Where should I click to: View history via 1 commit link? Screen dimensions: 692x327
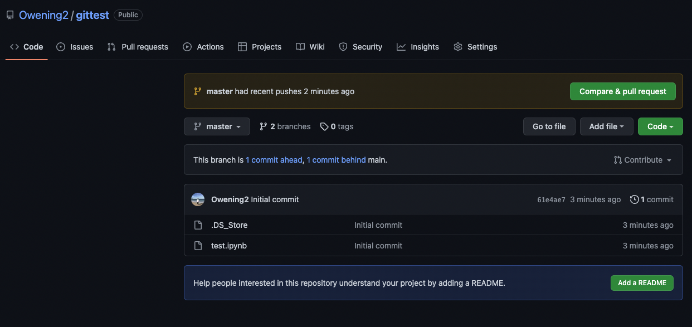coord(652,199)
